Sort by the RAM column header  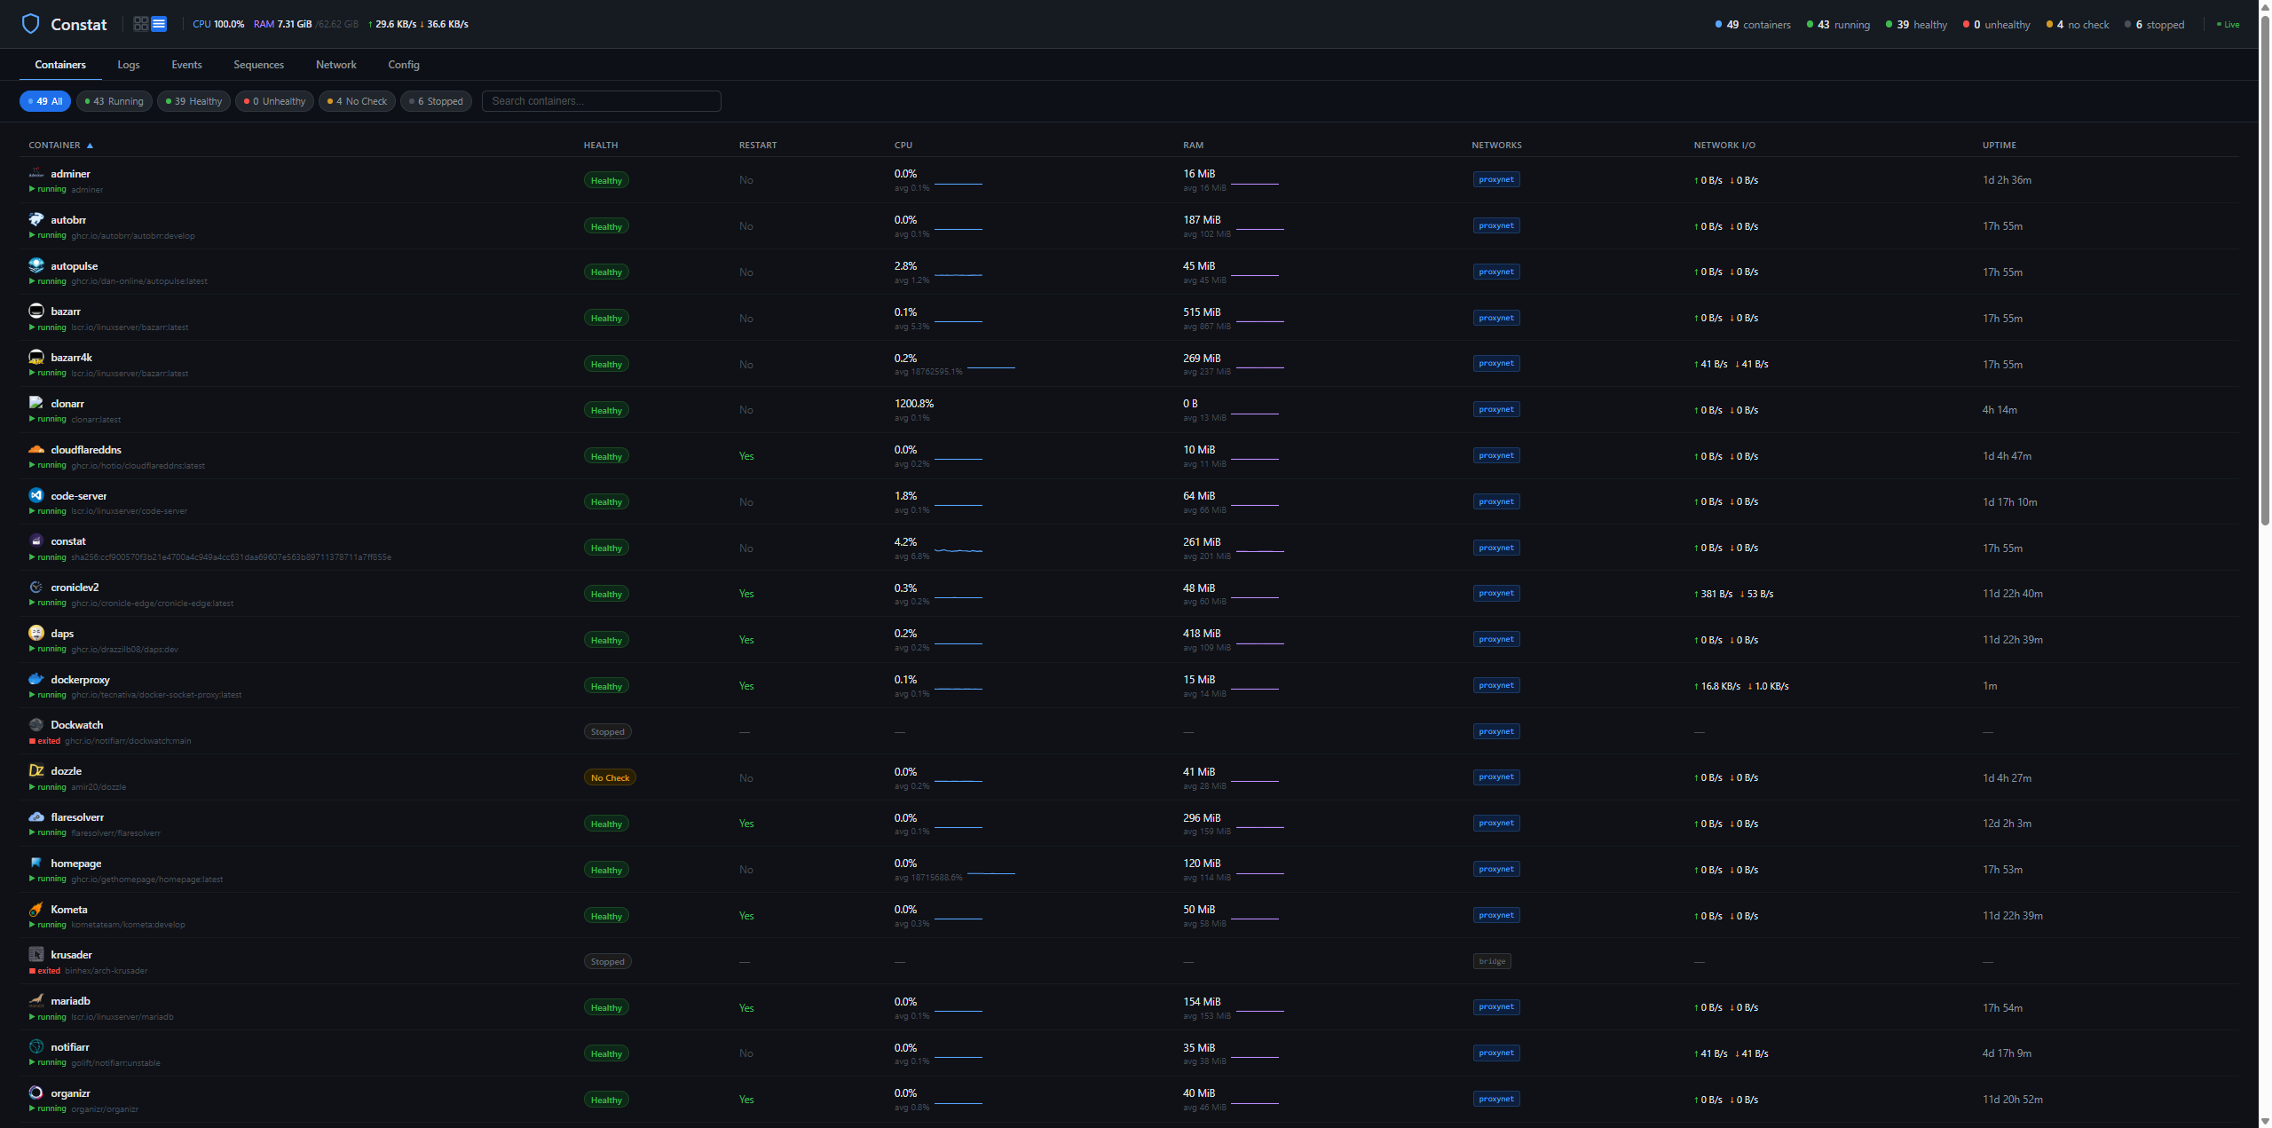point(1193,145)
